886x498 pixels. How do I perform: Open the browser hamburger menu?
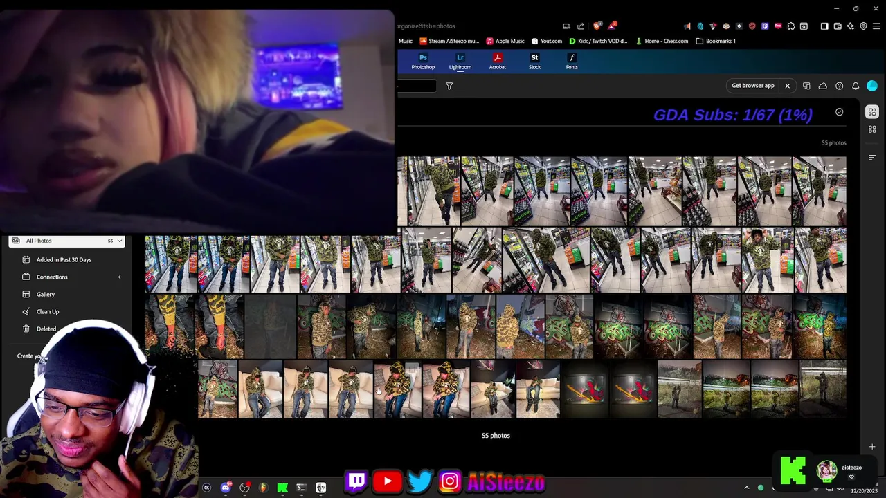876,26
